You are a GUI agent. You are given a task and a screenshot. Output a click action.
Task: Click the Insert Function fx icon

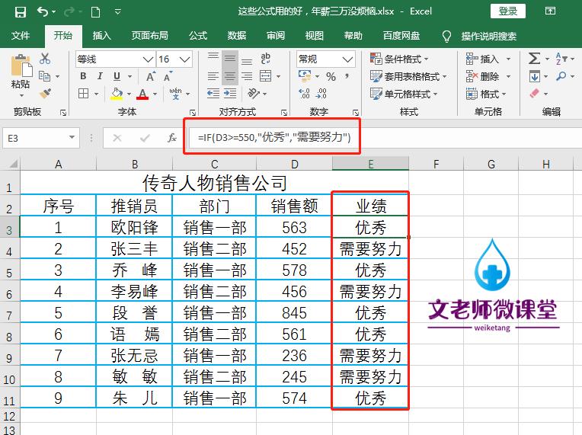172,138
